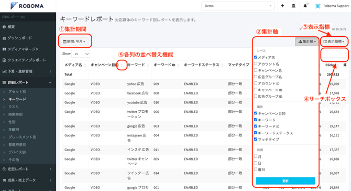Open the bank building icon

tap(293, 6)
